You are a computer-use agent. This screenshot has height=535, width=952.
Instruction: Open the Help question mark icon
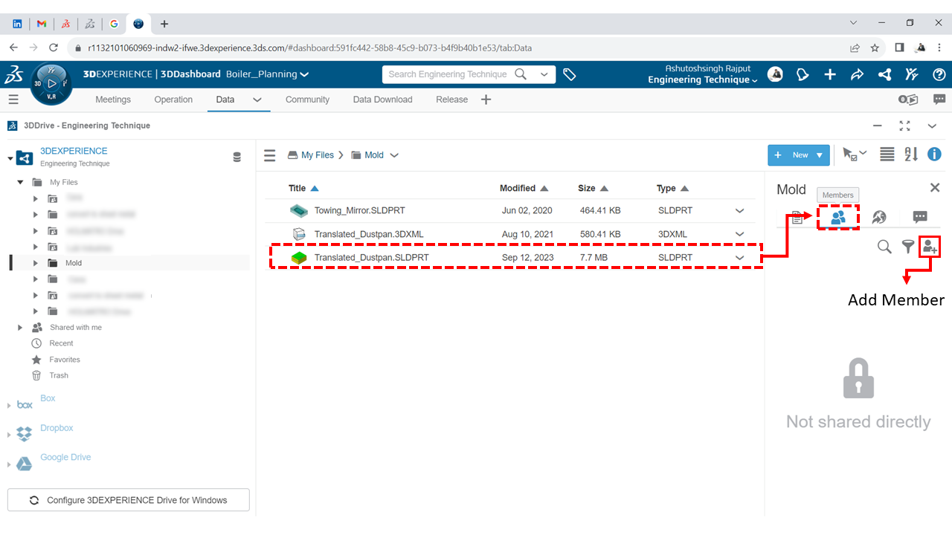click(x=939, y=74)
